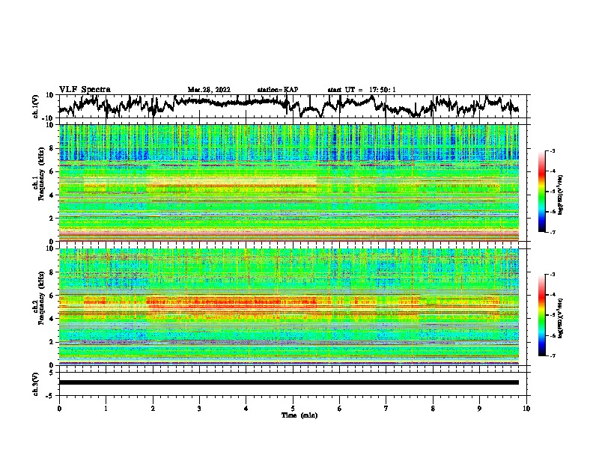Screen dimensions: 593x458
Task: Click the "station=KAP" header label
Action: click(x=278, y=90)
